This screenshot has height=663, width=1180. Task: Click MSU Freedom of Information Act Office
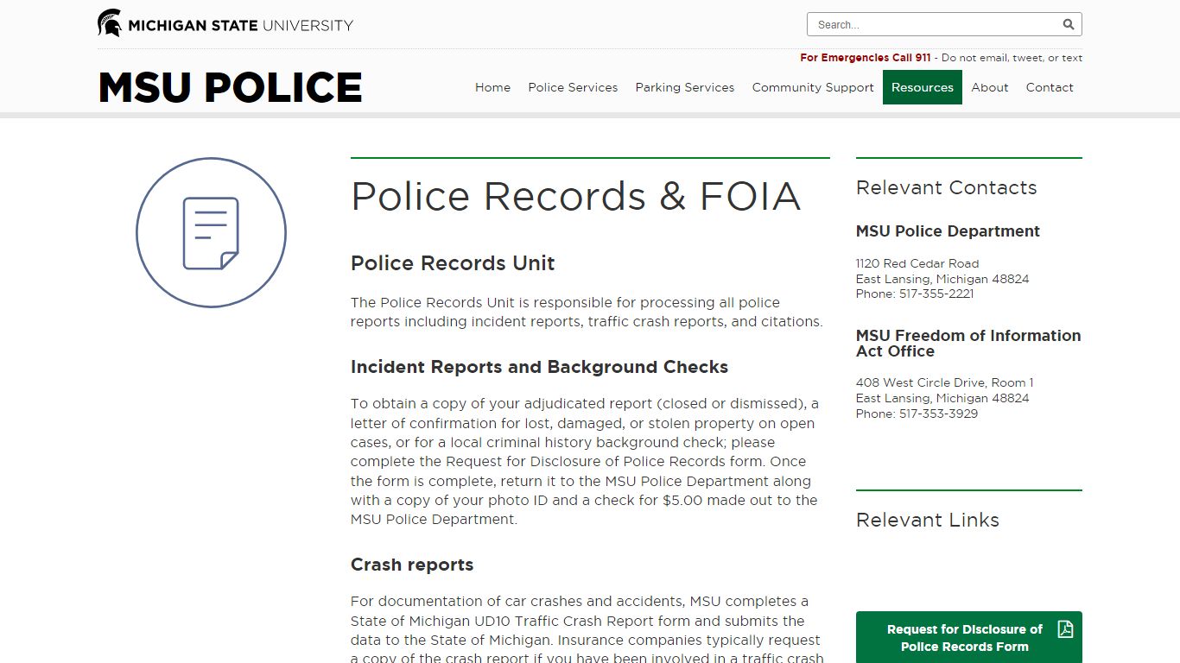[968, 344]
